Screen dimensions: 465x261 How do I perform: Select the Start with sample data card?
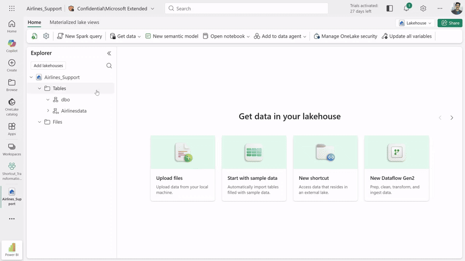coord(254,168)
